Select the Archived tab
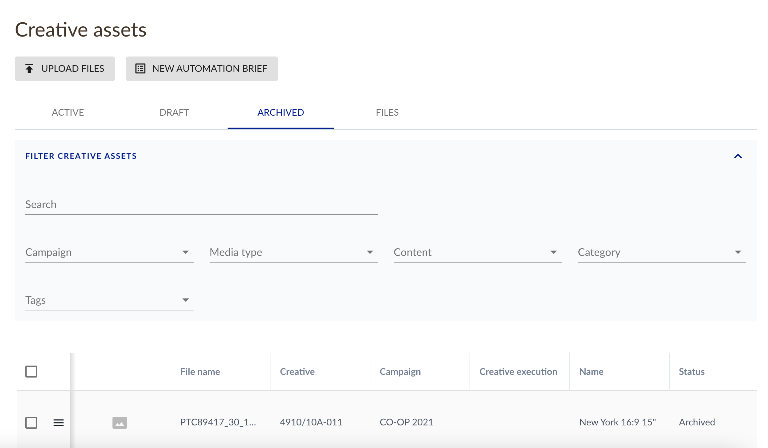 (x=281, y=113)
